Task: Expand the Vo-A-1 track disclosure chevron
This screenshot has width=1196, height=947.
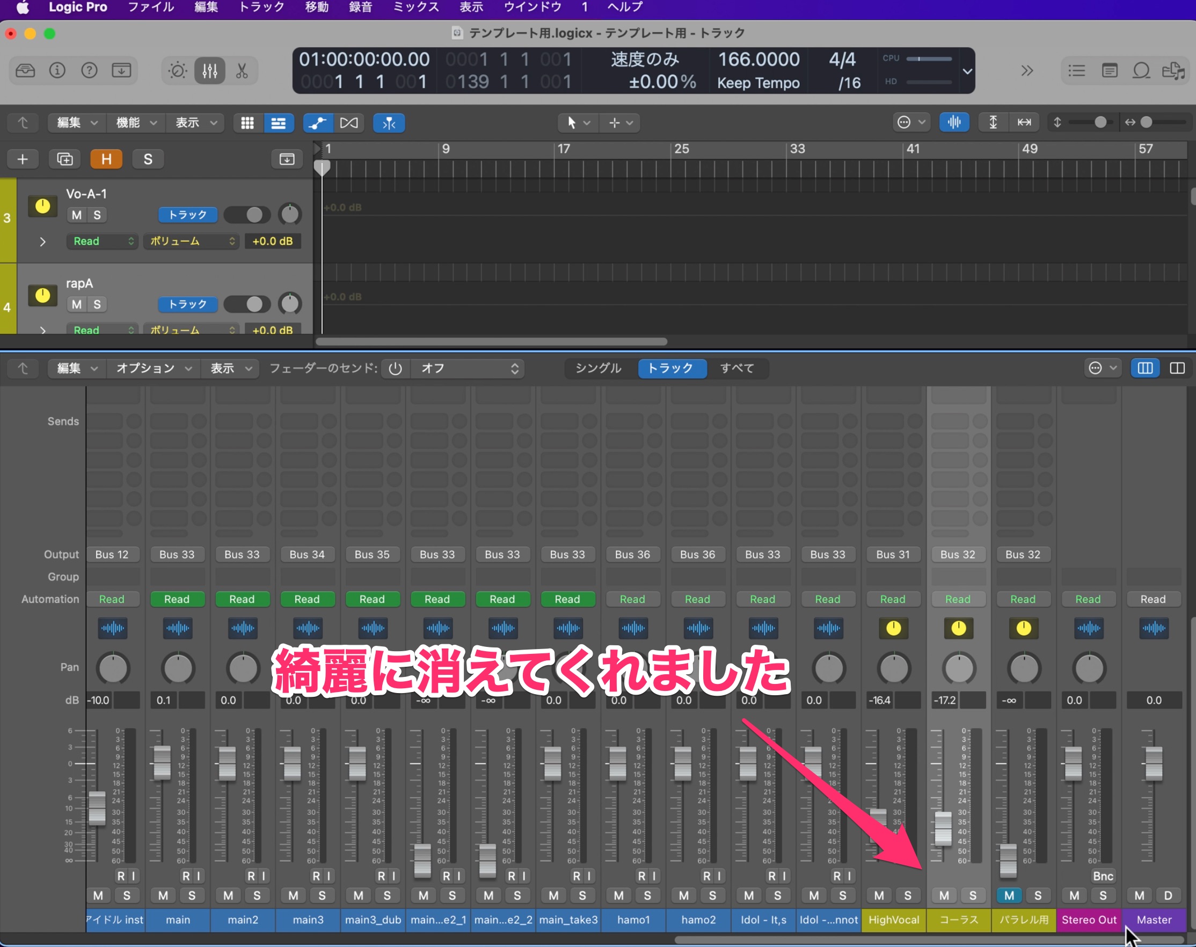Action: coord(42,242)
